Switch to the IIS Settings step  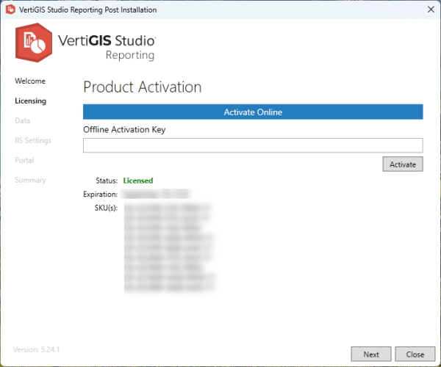pyautogui.click(x=33, y=140)
